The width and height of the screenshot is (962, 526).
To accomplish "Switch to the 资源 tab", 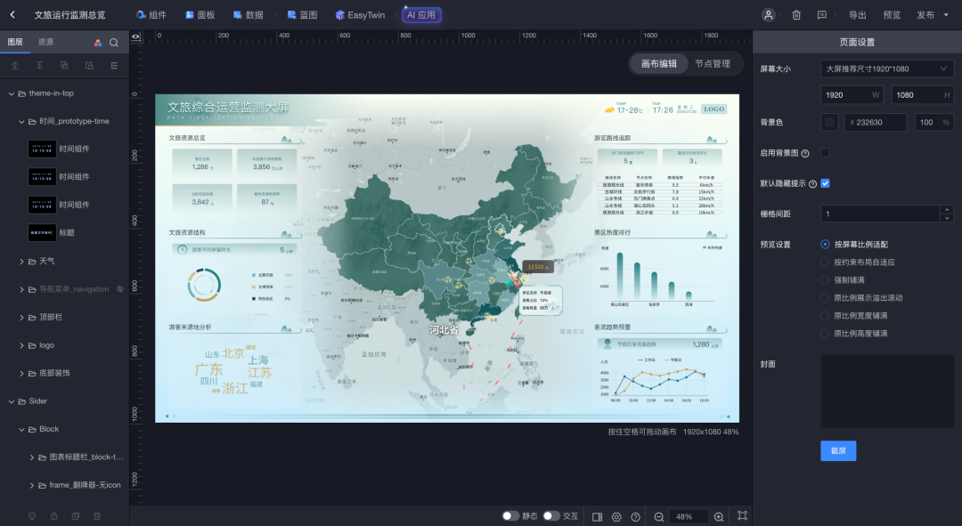I will point(45,42).
